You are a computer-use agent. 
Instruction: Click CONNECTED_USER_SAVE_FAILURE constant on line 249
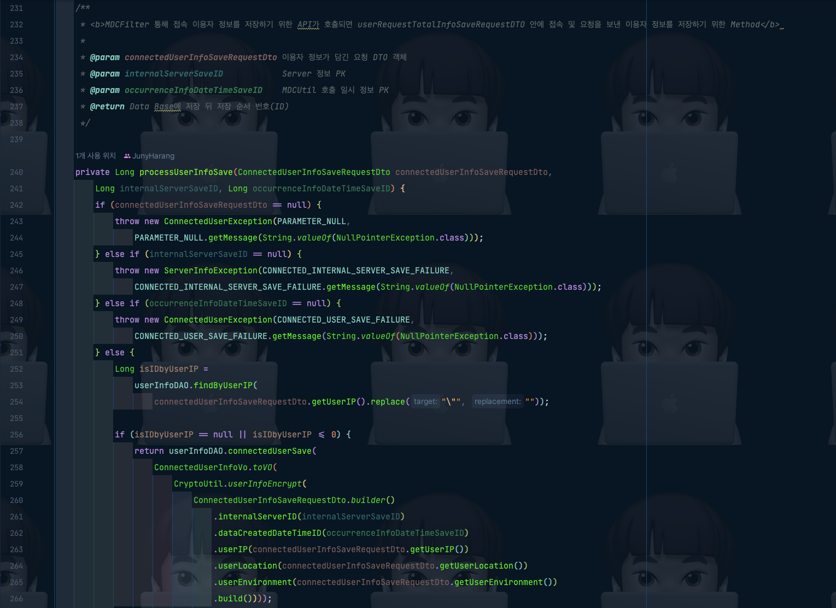point(343,320)
